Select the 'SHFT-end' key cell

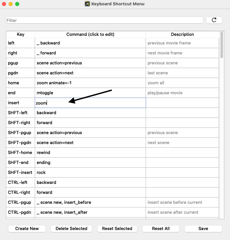[x=21, y=162]
